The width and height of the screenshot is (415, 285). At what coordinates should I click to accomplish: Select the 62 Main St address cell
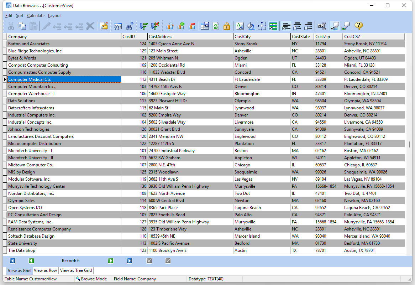(190, 108)
